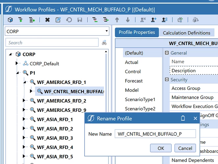This screenshot has width=218, height=164.
Task: Expand the WF_AMERICAS_RFD_2 node
Action: [24, 100]
